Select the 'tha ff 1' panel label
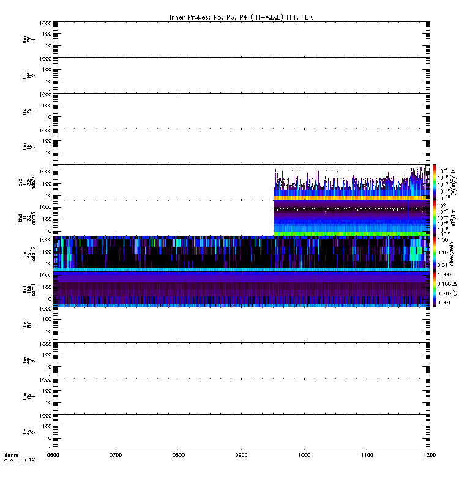 pyautogui.click(x=29, y=39)
